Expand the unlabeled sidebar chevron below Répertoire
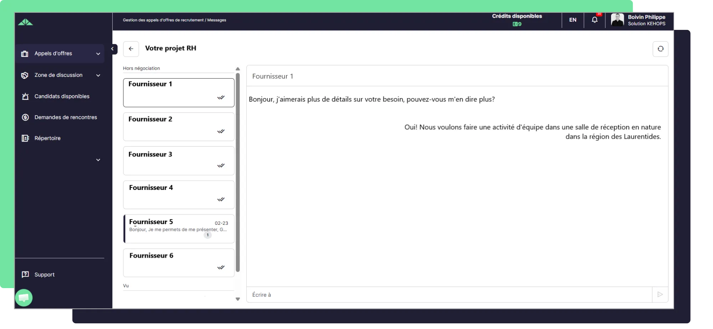 tap(98, 160)
